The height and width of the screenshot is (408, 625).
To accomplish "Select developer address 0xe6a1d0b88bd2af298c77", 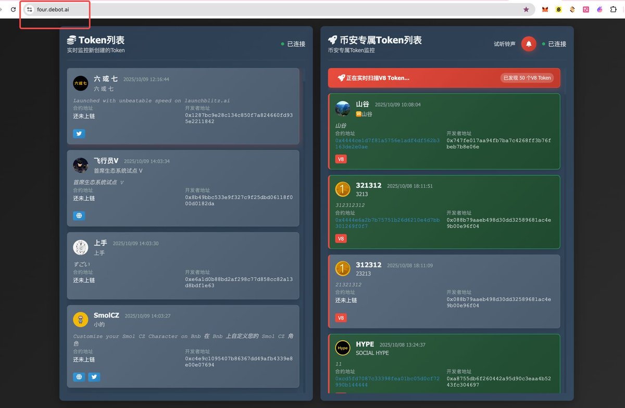I will [x=239, y=282].
